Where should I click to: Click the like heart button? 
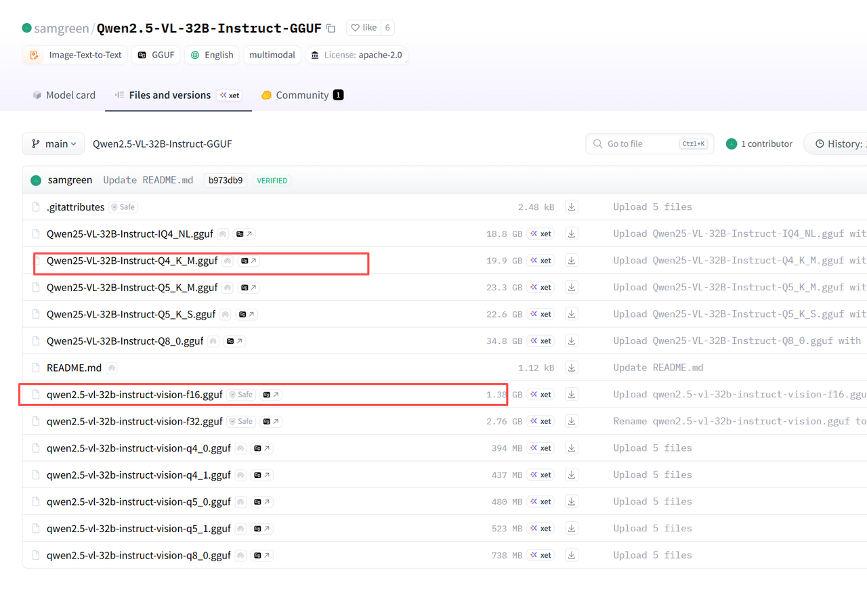point(364,28)
